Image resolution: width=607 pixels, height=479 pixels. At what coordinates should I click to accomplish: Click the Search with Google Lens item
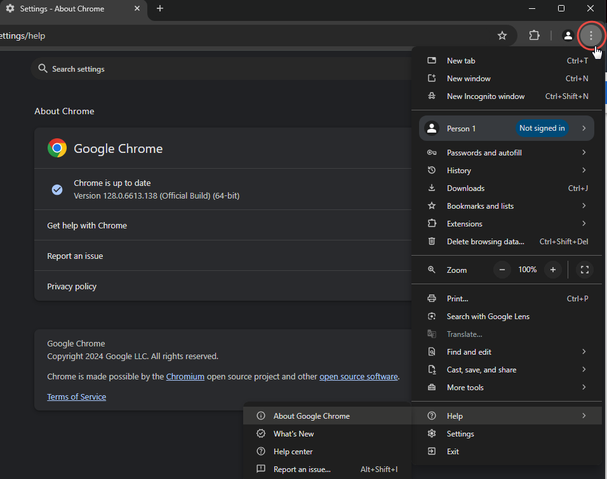pyautogui.click(x=488, y=317)
